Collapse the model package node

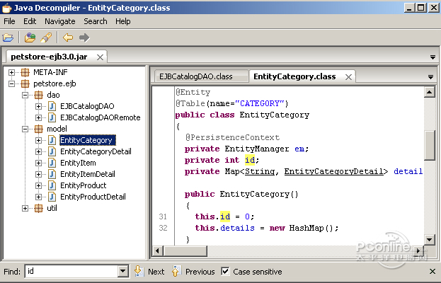(x=25, y=129)
